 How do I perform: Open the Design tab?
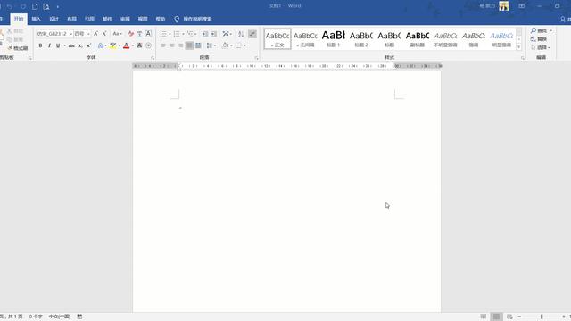(54, 19)
